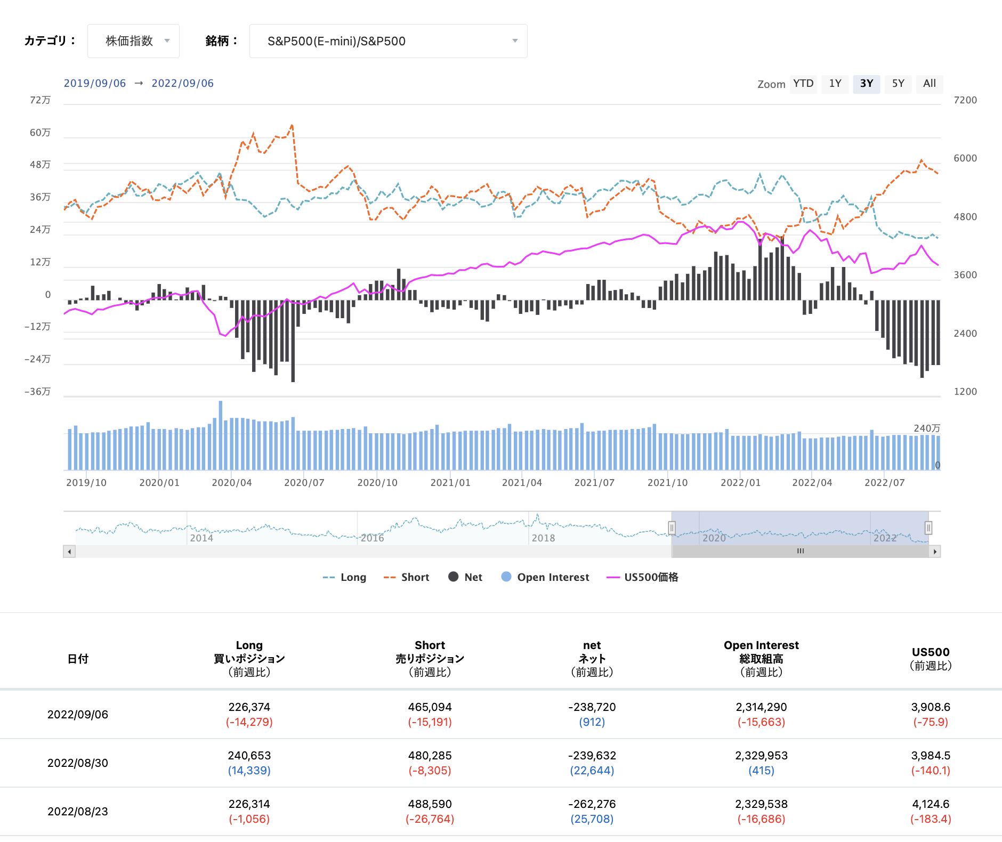
Task: Click the US500 value 3,908.6
Action: click(931, 707)
